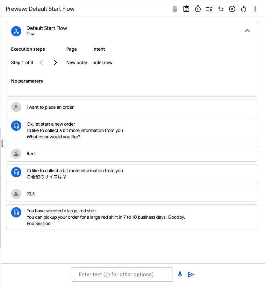Click the final response with End Session

pos(132,217)
